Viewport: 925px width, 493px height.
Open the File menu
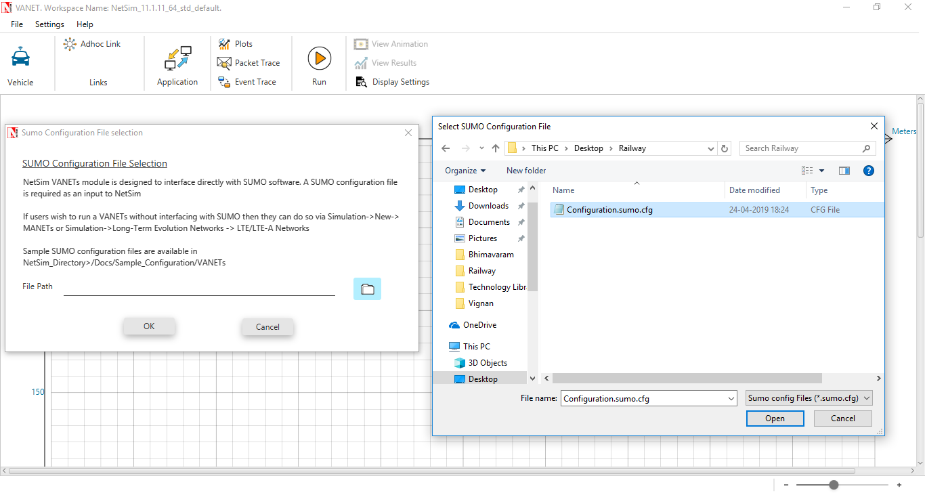coord(17,24)
